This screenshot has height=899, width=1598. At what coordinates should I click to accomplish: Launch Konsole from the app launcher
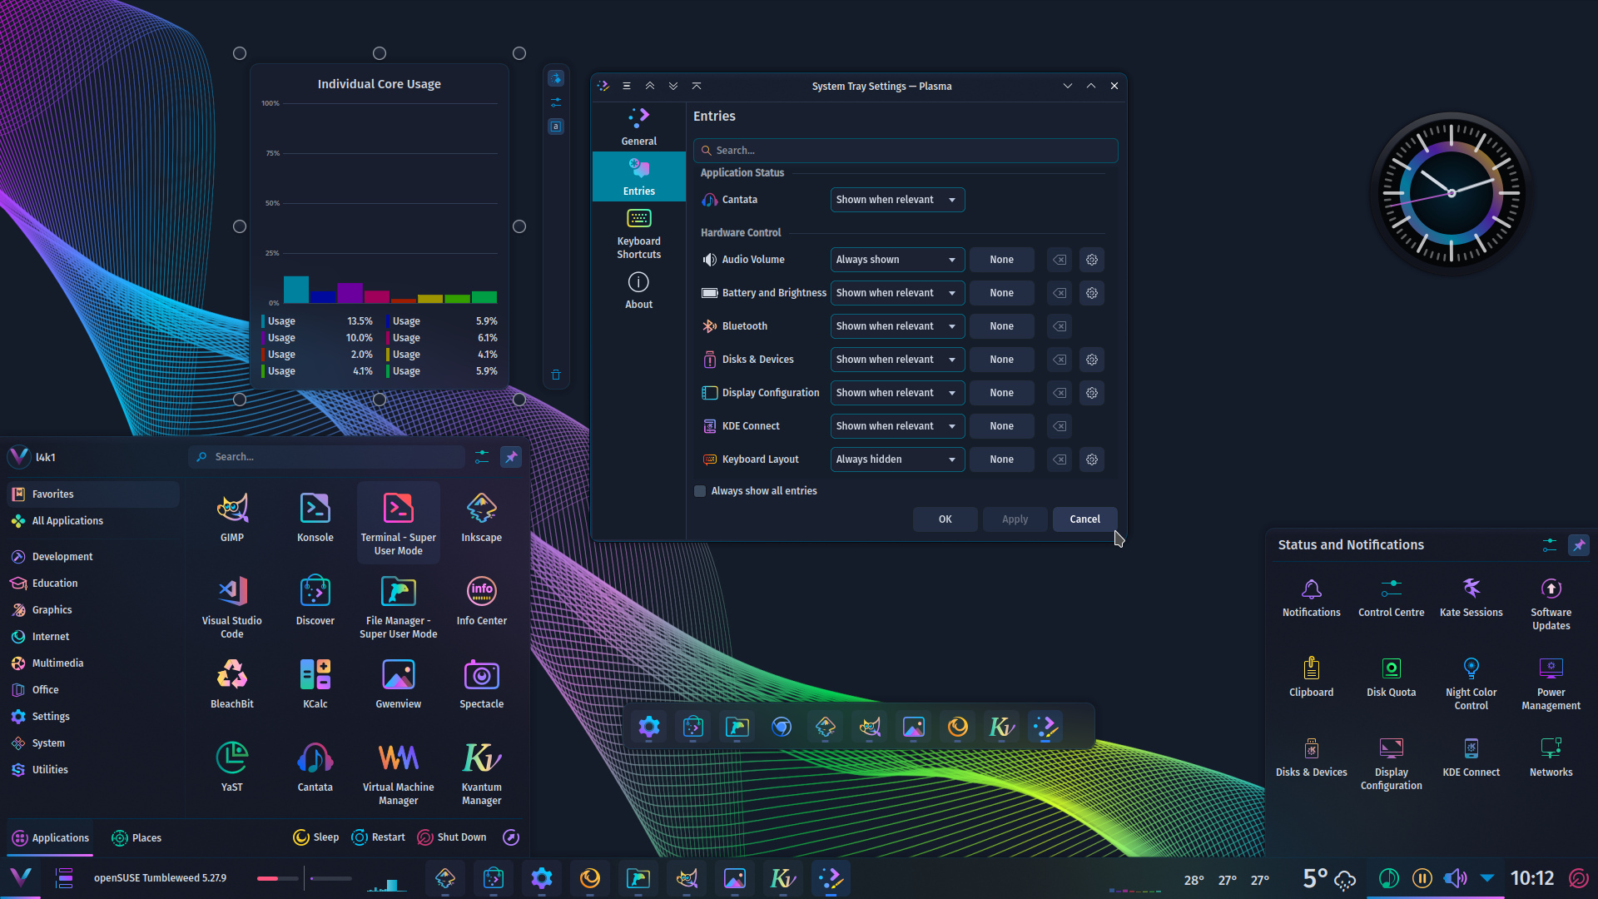(315, 518)
